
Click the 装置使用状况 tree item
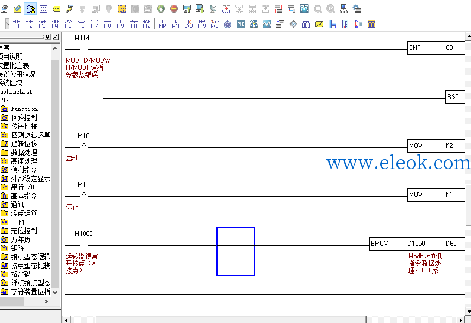point(17,74)
